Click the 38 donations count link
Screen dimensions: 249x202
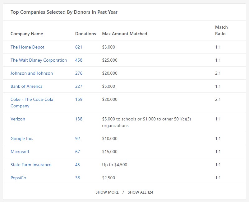[77, 178]
